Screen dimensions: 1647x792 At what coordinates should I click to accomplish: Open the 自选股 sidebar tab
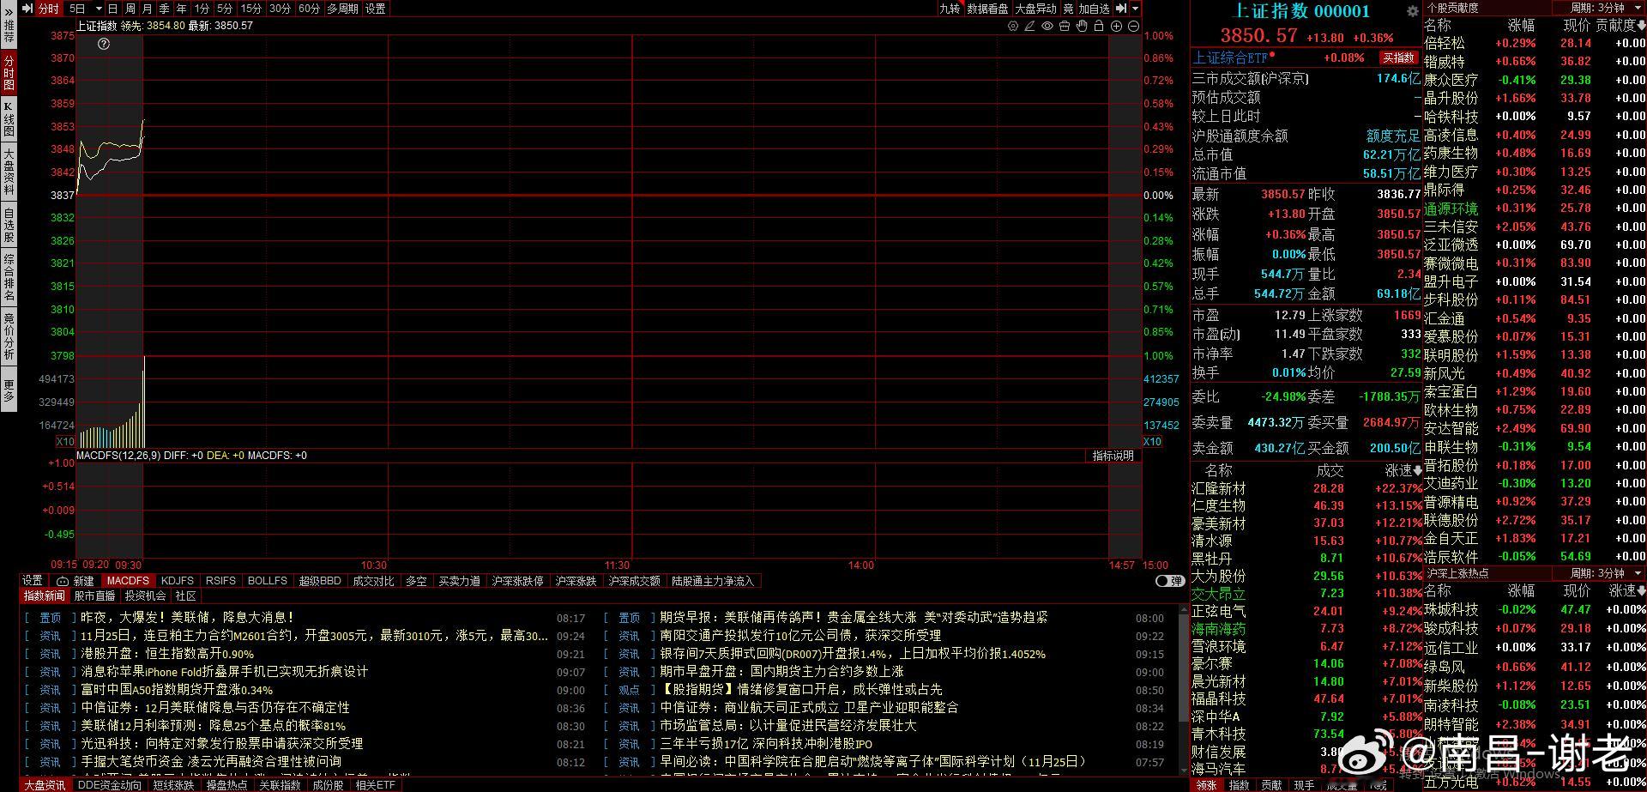tap(9, 225)
